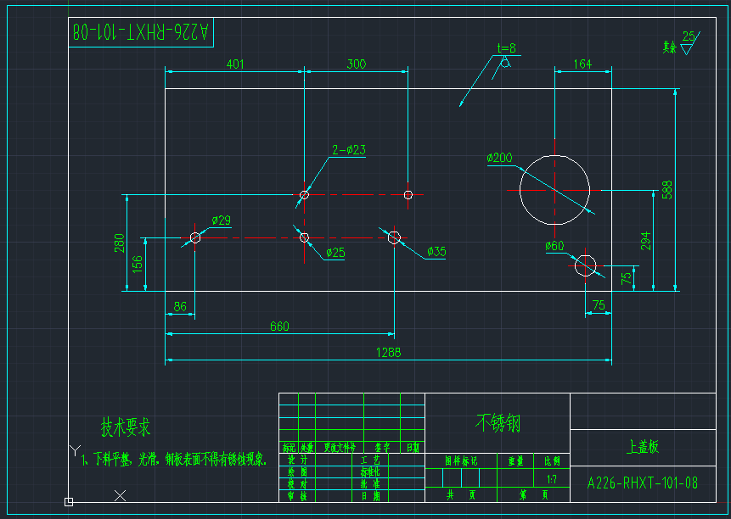Select A226-RHXT-101-08 in title block

[x=643, y=483]
